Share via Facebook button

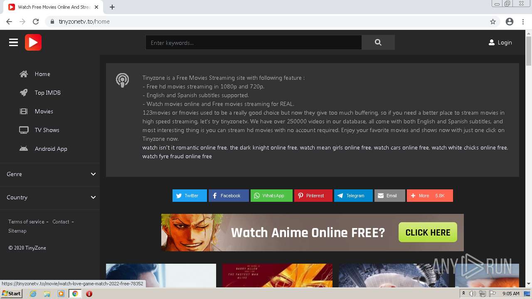point(229,196)
